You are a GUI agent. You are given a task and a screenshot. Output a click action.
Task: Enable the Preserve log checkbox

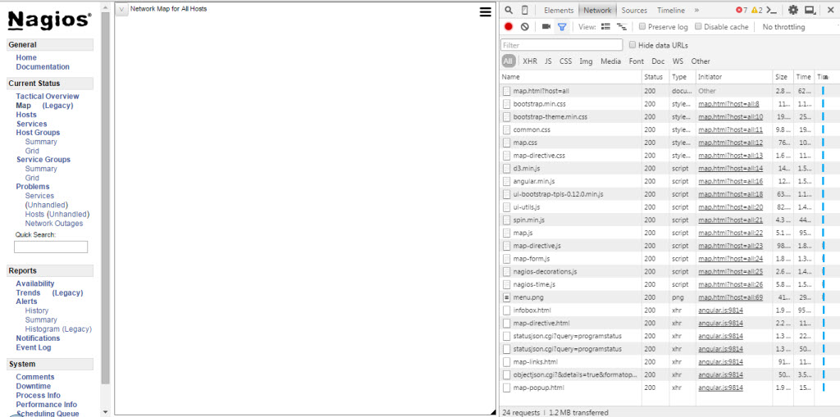click(642, 27)
